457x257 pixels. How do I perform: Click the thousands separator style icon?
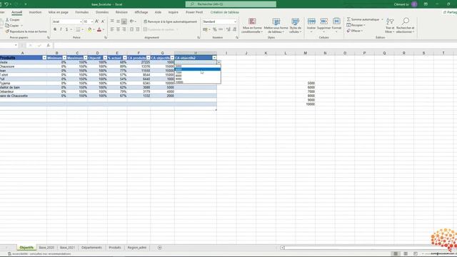coord(221,29)
